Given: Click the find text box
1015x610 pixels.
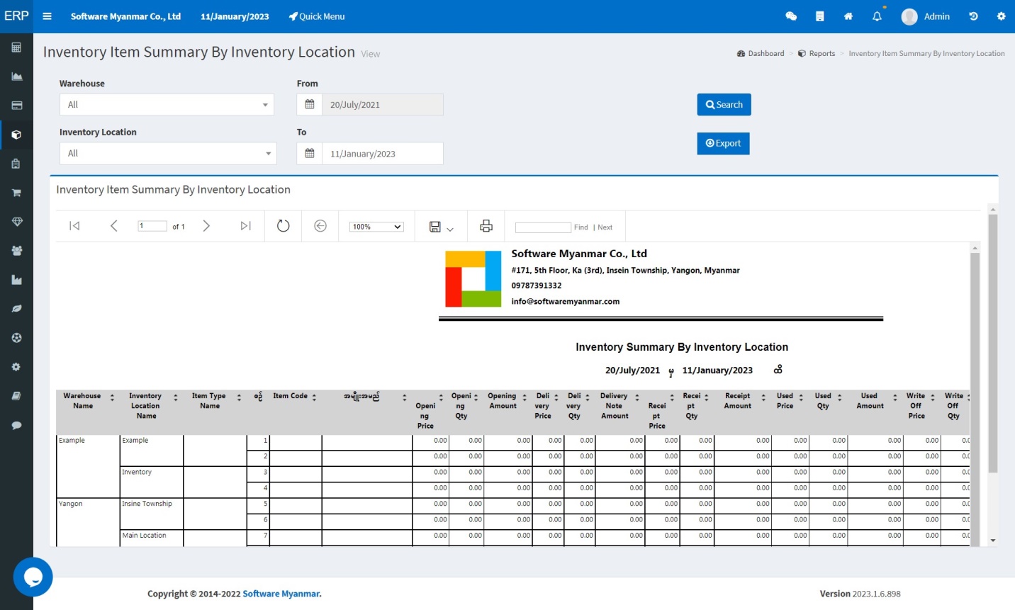Looking at the screenshot, I should point(543,227).
